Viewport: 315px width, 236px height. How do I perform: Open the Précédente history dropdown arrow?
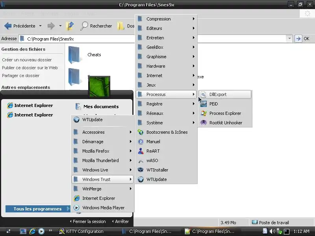tap(41, 26)
